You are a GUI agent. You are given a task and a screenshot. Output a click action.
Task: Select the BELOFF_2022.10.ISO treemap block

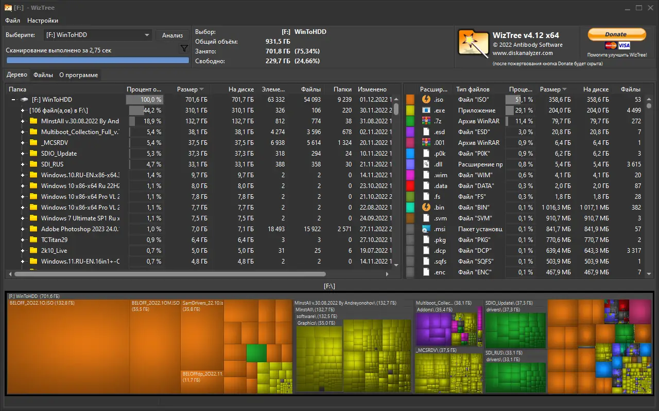[x=68, y=347]
